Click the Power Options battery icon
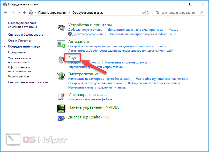Image resolution: width=209 pixels, height=152 pixels. coord(61,76)
